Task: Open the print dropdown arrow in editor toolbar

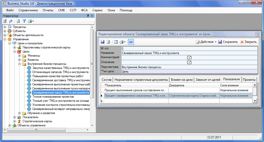Action: click(x=125, y=42)
